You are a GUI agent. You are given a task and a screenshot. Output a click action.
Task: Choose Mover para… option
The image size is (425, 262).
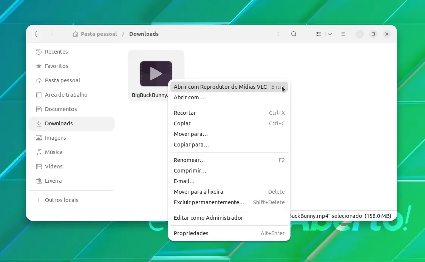229,134
